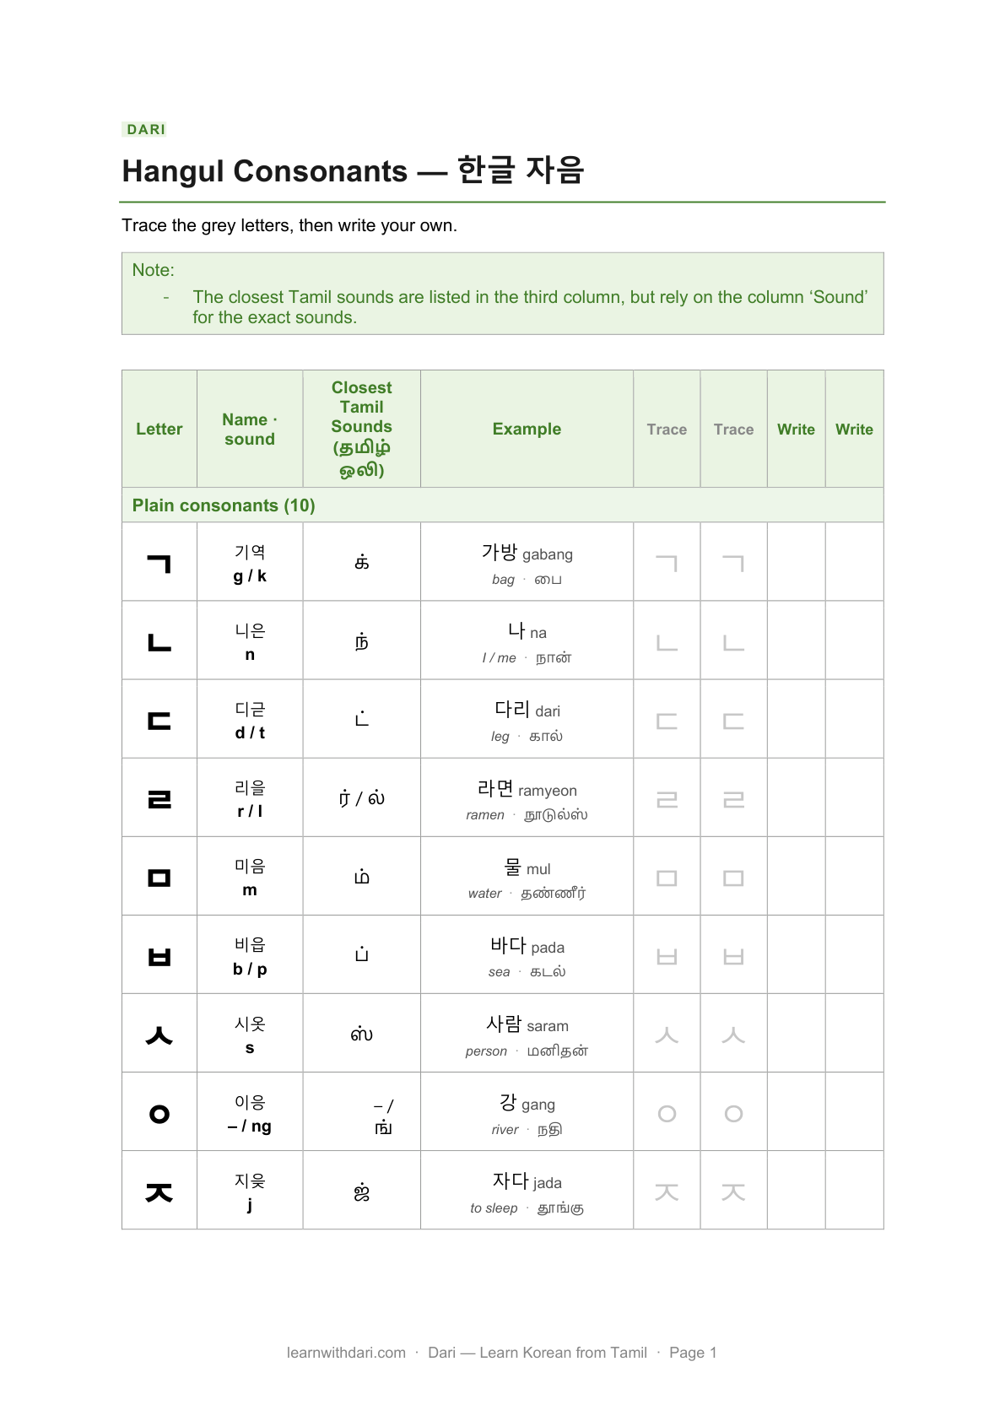Click the ㅁ square consonant glyph
The image size is (1005, 1421).
point(159,878)
